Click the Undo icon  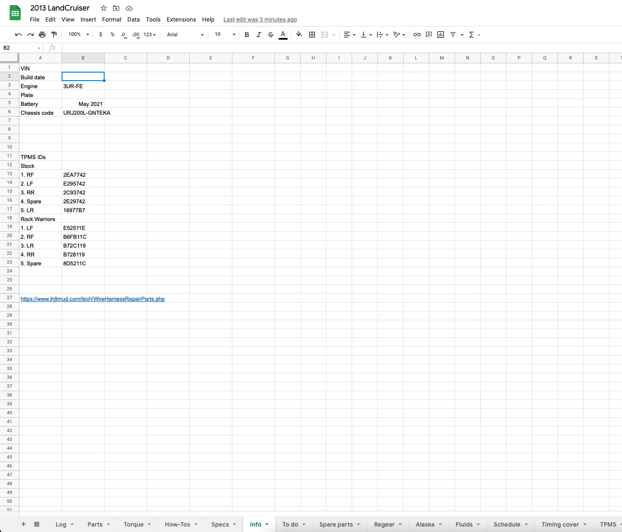tap(18, 35)
